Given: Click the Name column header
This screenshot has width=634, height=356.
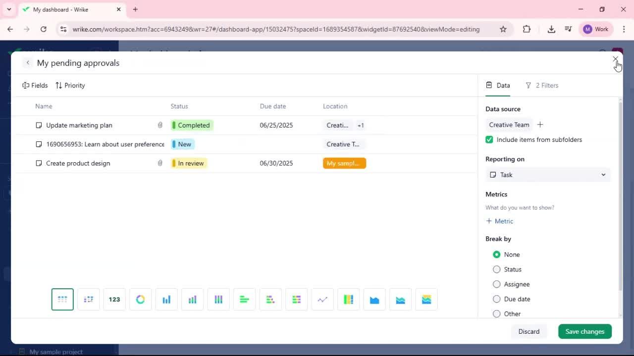Looking at the screenshot, I should pyautogui.click(x=44, y=106).
